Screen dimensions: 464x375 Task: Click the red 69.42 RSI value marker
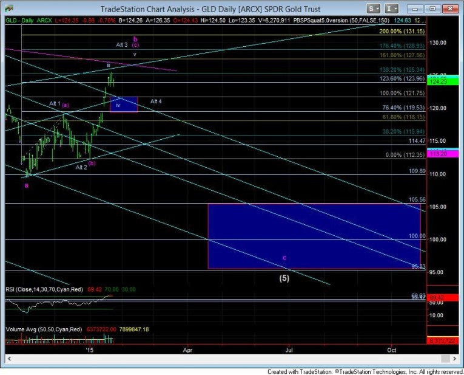(x=443, y=297)
